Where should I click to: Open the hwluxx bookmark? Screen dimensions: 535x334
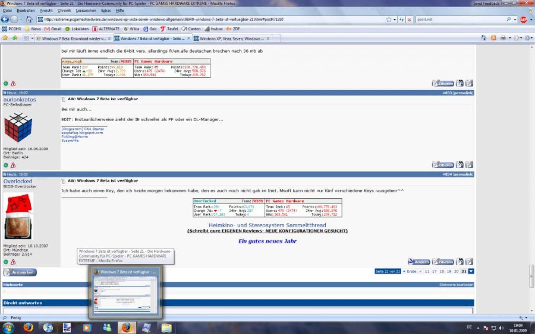tap(214, 29)
